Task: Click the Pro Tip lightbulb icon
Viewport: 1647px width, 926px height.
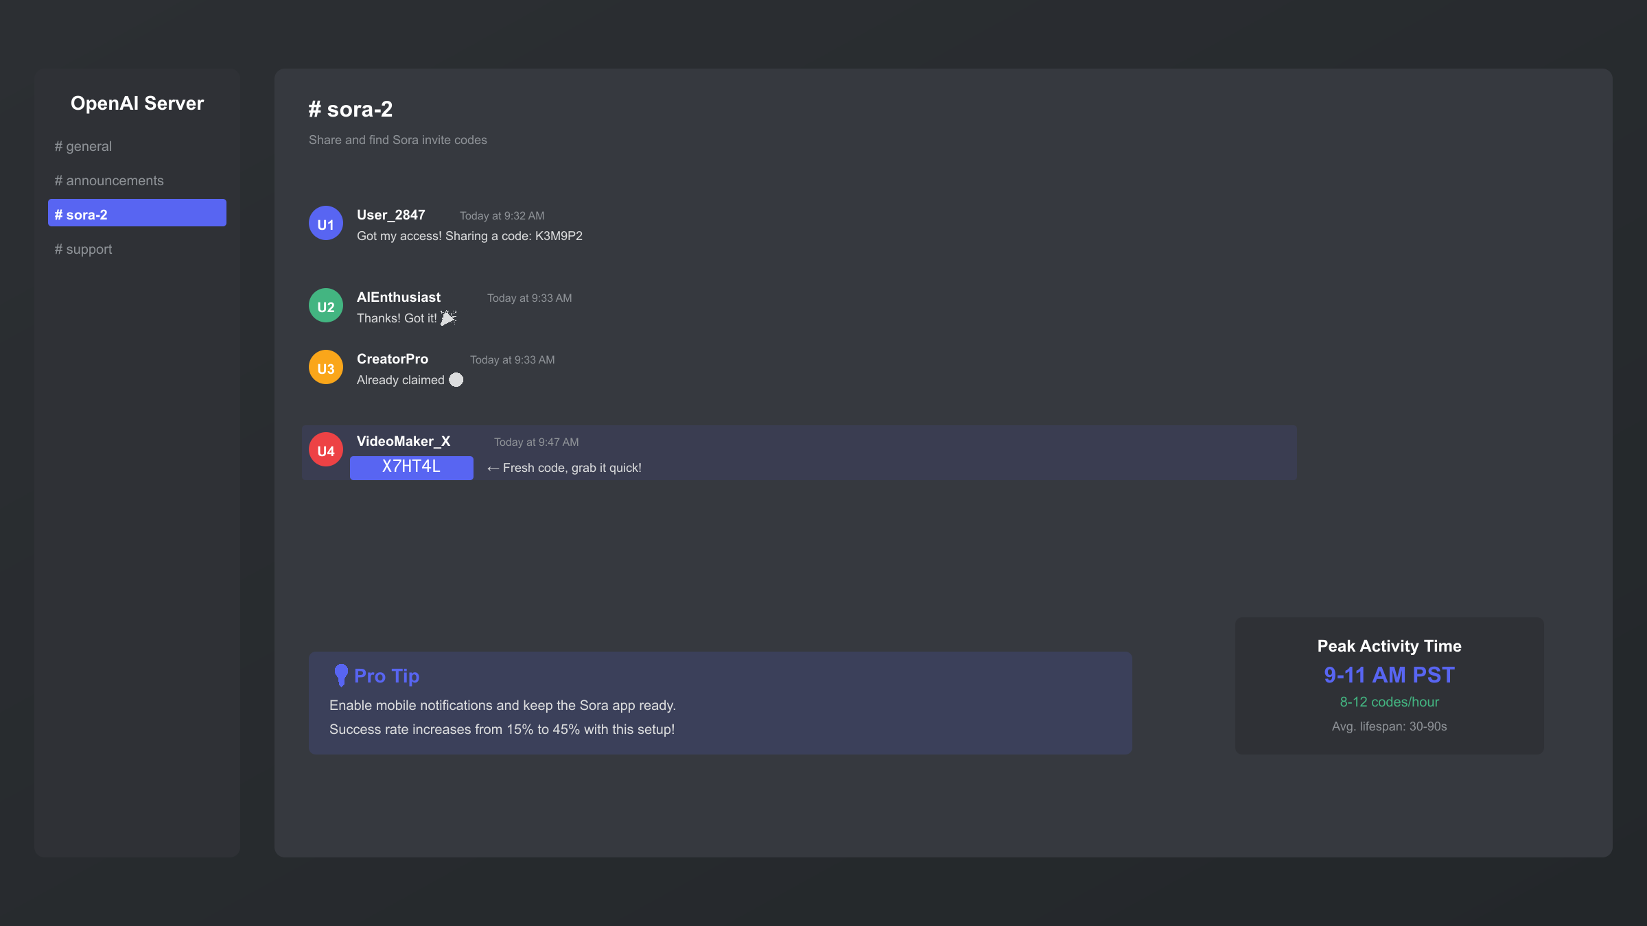Action: pyautogui.click(x=340, y=675)
